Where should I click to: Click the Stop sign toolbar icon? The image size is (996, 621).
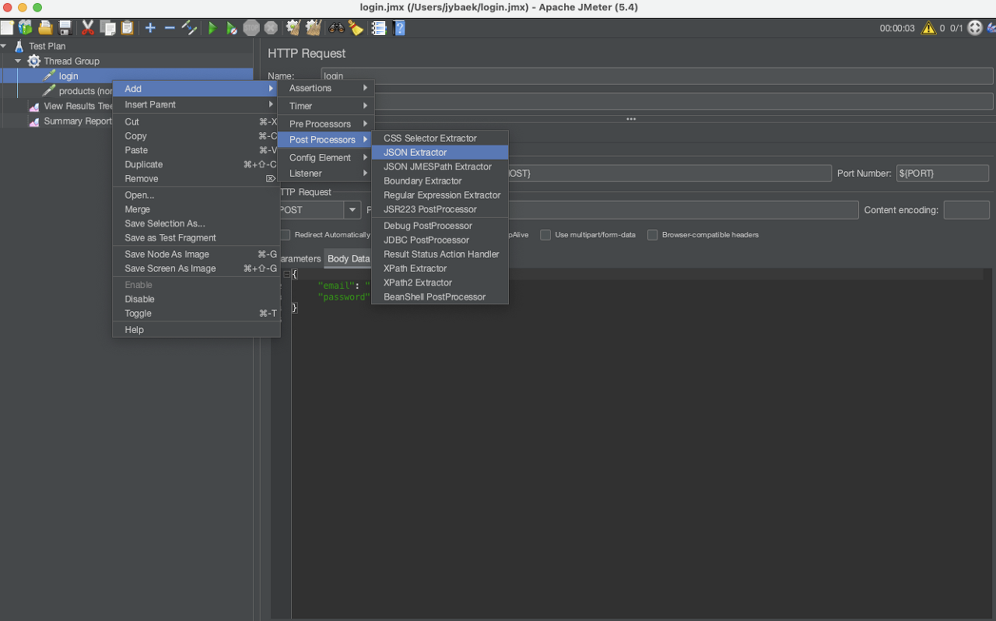[x=251, y=28]
